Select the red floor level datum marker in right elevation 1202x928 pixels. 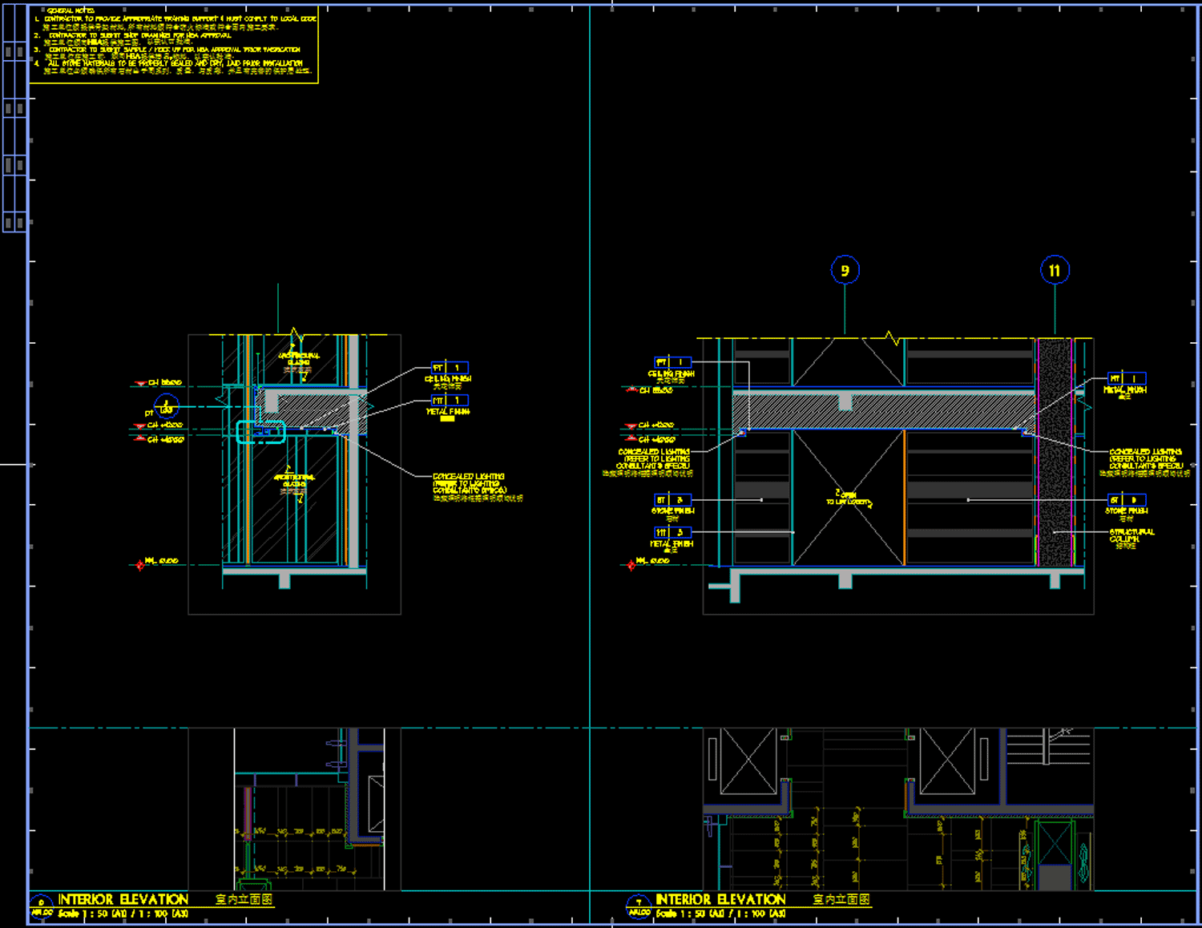[x=631, y=566]
